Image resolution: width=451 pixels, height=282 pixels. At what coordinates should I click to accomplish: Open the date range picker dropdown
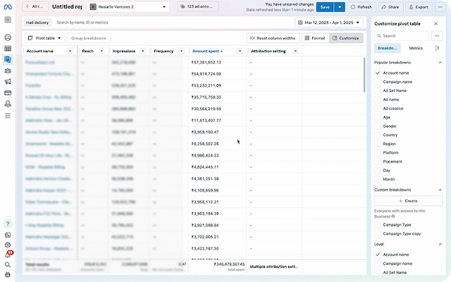(x=330, y=23)
